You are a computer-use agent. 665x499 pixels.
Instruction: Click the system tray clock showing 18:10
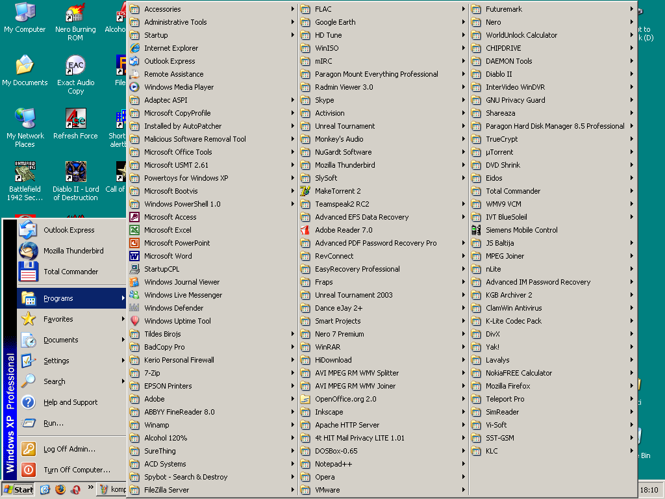pyautogui.click(x=649, y=490)
